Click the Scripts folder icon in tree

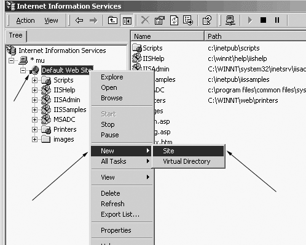coord(46,80)
